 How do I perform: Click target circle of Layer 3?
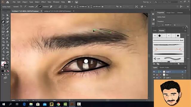pyautogui.click(x=182, y=72)
